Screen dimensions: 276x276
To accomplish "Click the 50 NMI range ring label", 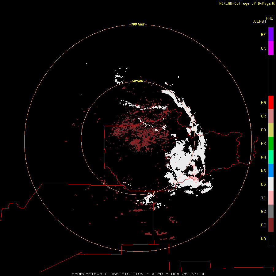I will (x=138, y=81).
